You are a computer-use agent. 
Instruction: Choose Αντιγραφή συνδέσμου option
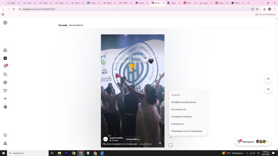tap(182, 117)
